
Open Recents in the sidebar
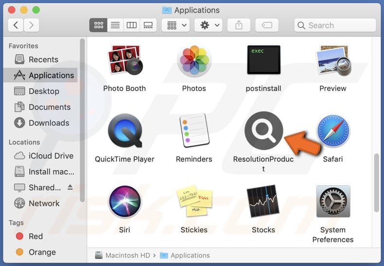[40, 59]
